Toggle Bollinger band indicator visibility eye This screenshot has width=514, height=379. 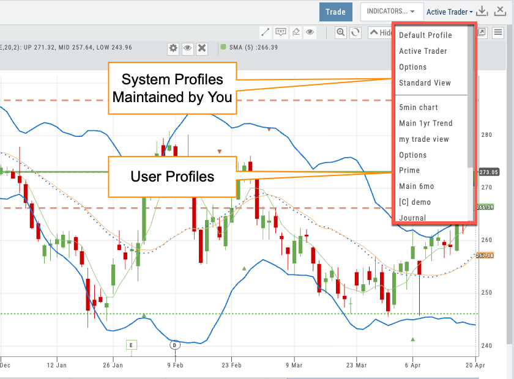pos(188,48)
